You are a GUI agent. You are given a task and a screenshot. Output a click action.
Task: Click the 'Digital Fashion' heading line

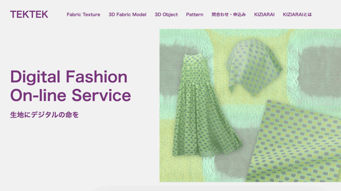[x=69, y=77]
